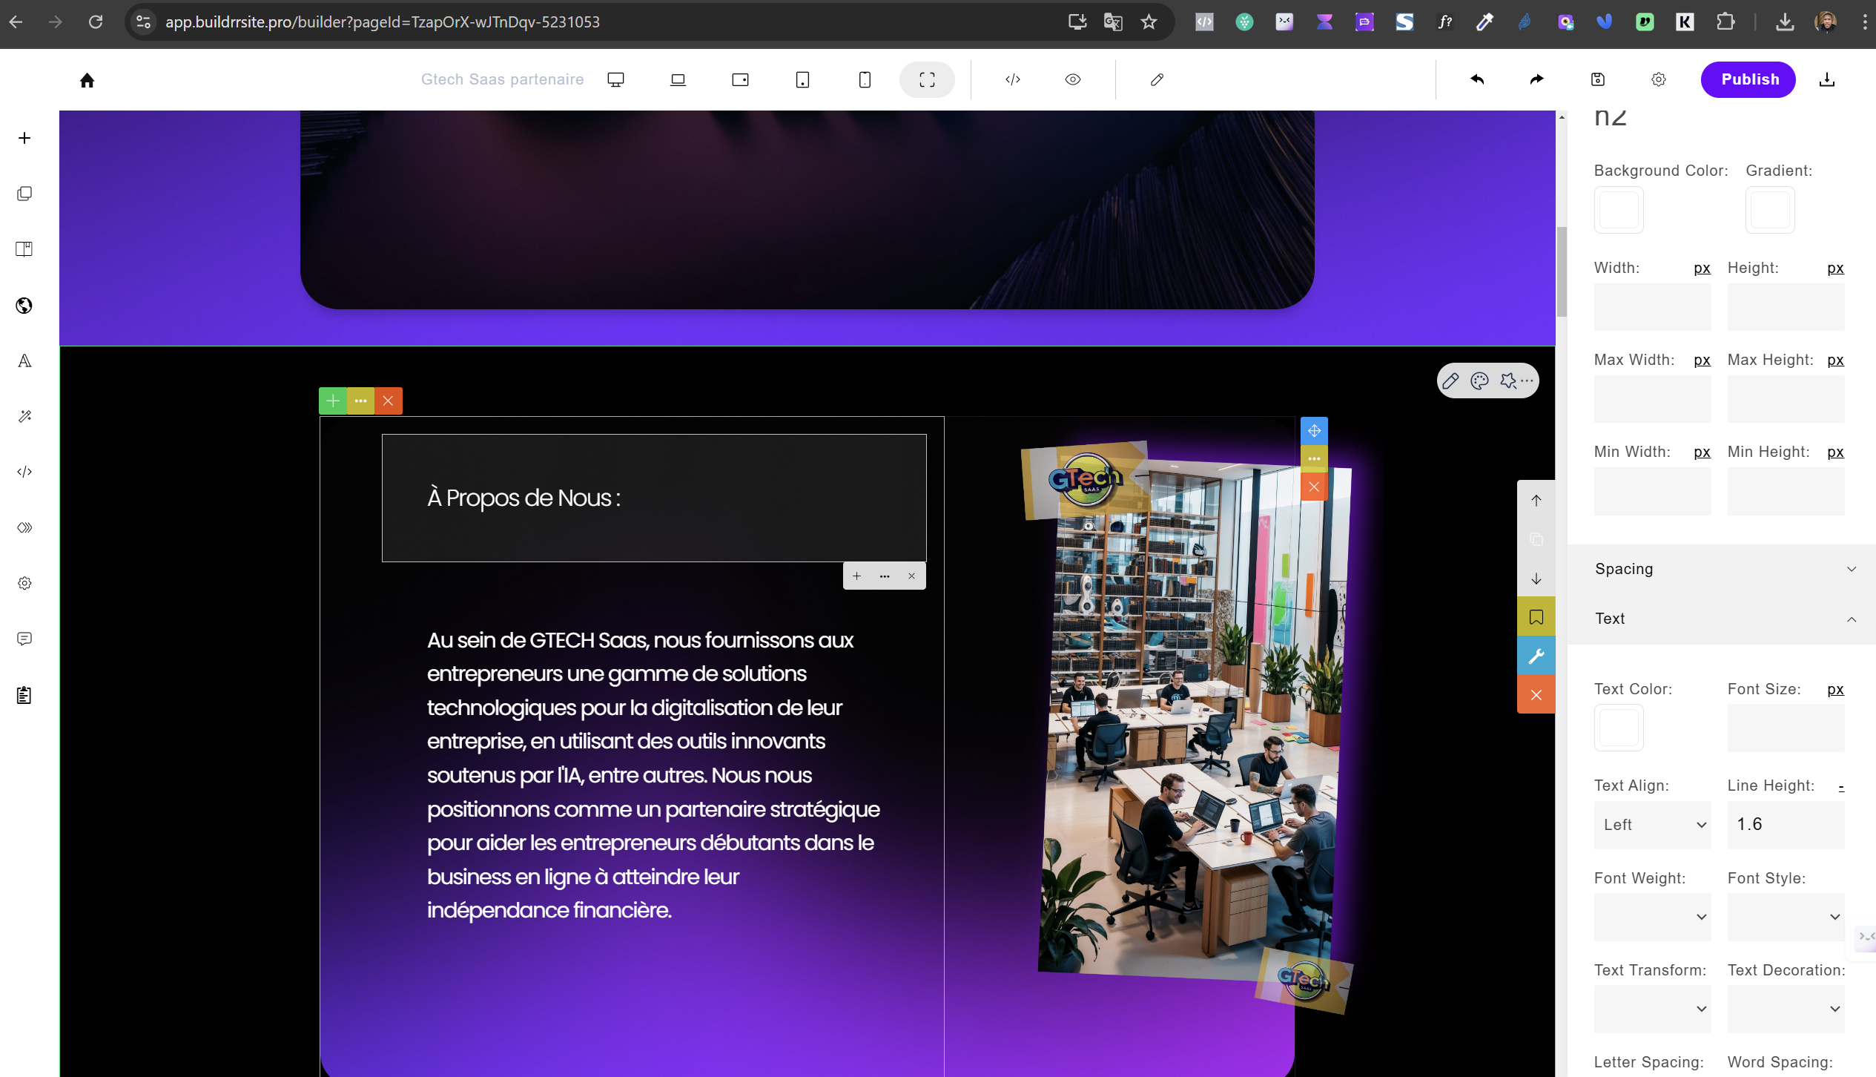Screen dimensions: 1876x1077
Task: Open the code view icon in the top toolbar
Action: pyautogui.click(x=1013, y=79)
